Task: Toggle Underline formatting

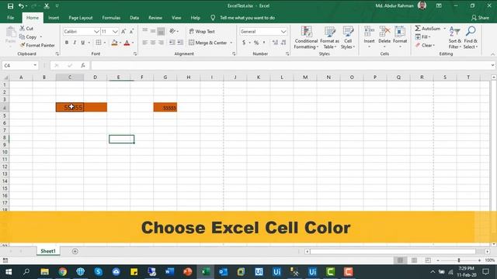Action: [83, 43]
